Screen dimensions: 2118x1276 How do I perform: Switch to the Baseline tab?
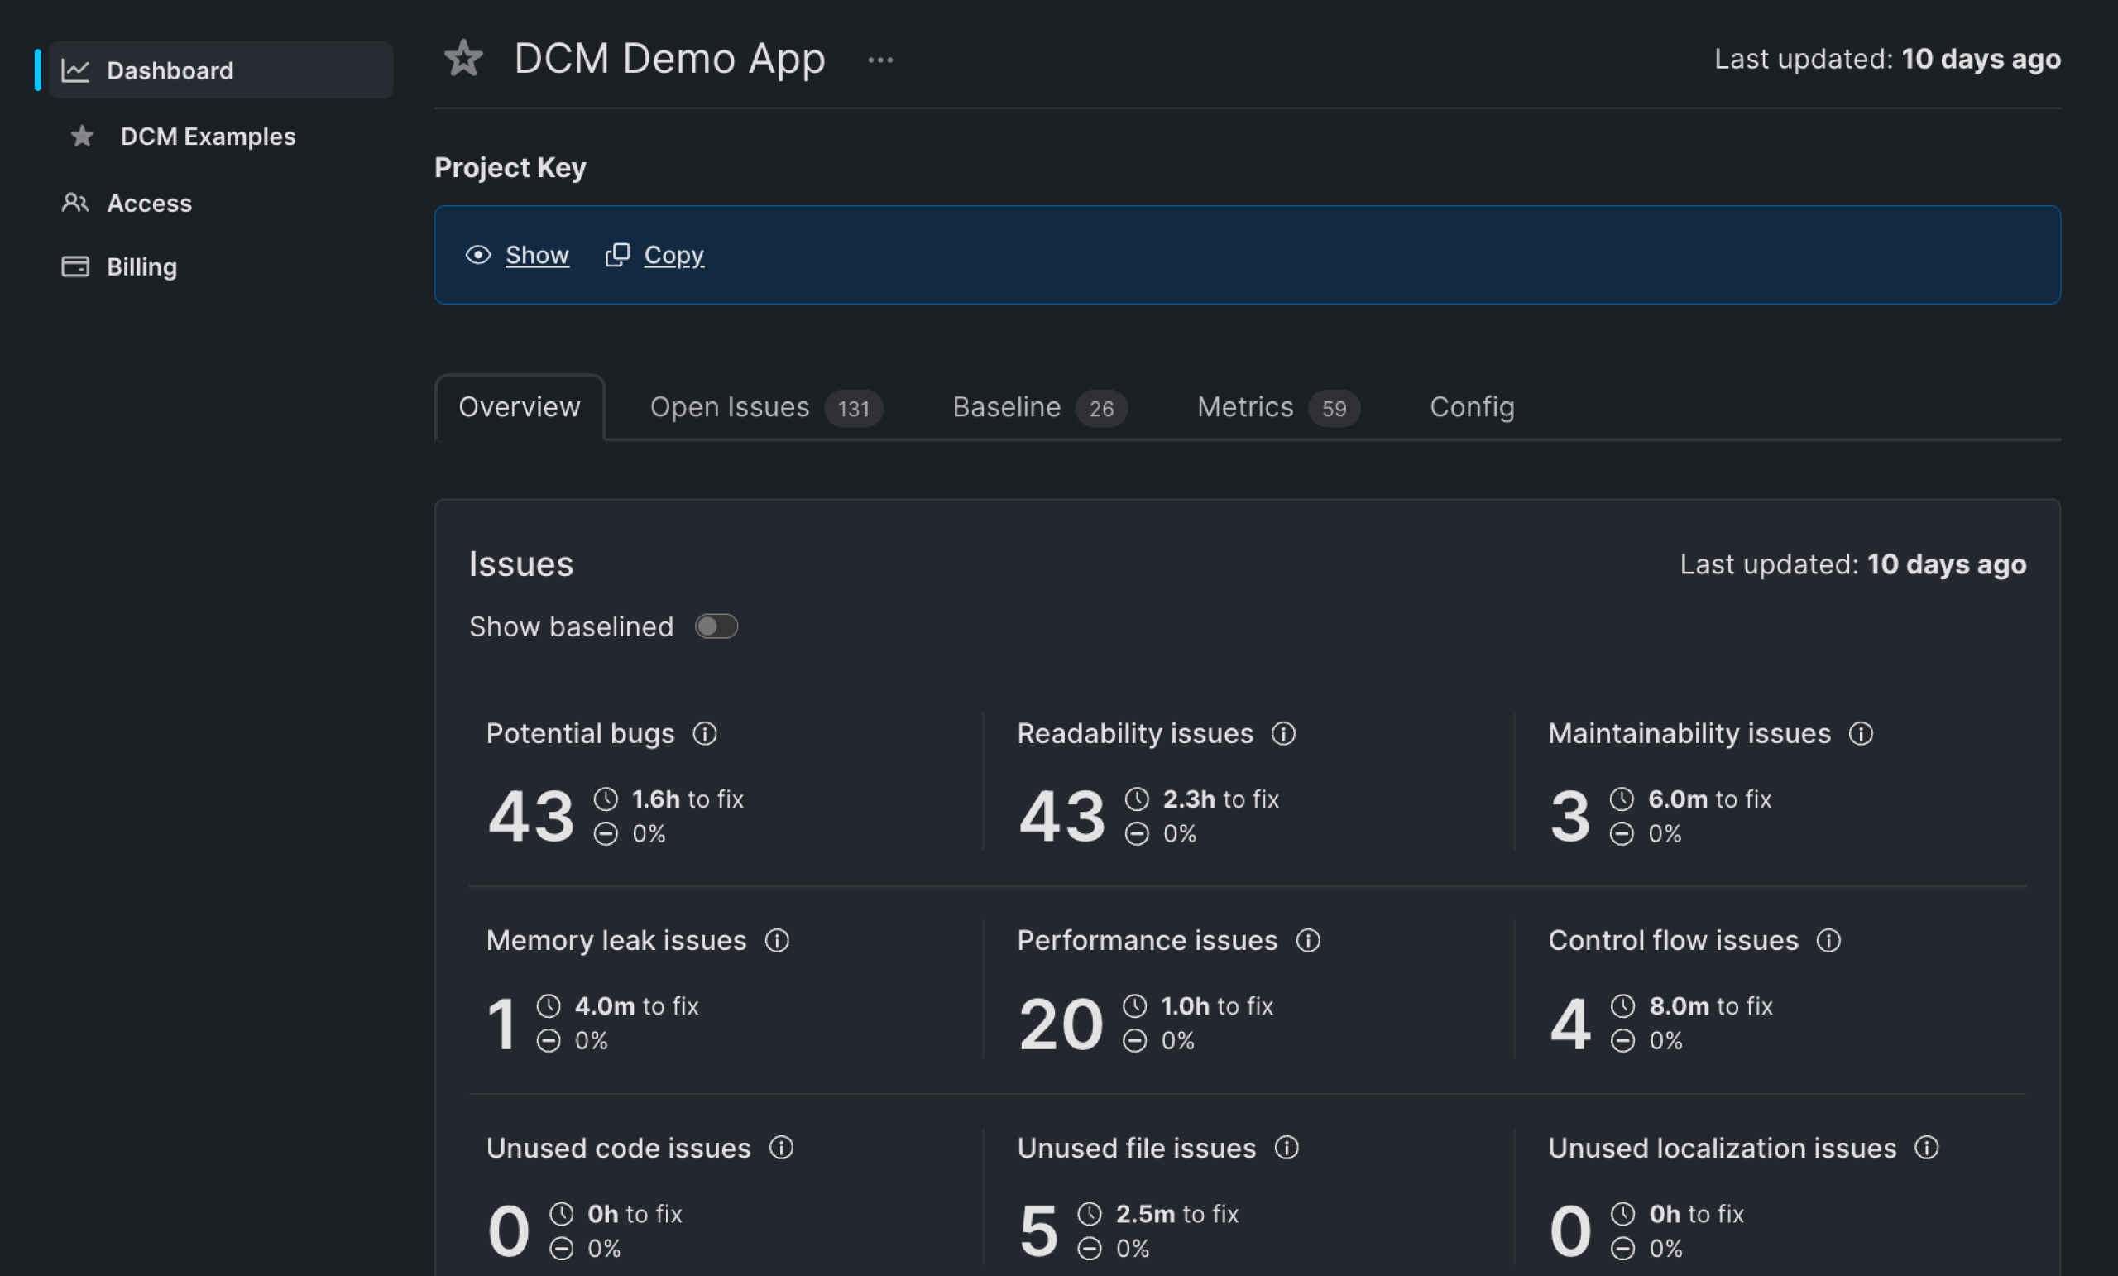(x=1039, y=408)
